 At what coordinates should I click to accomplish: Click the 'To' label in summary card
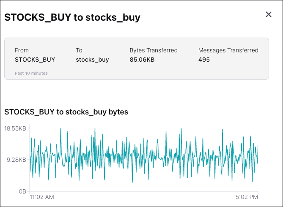tap(79, 50)
